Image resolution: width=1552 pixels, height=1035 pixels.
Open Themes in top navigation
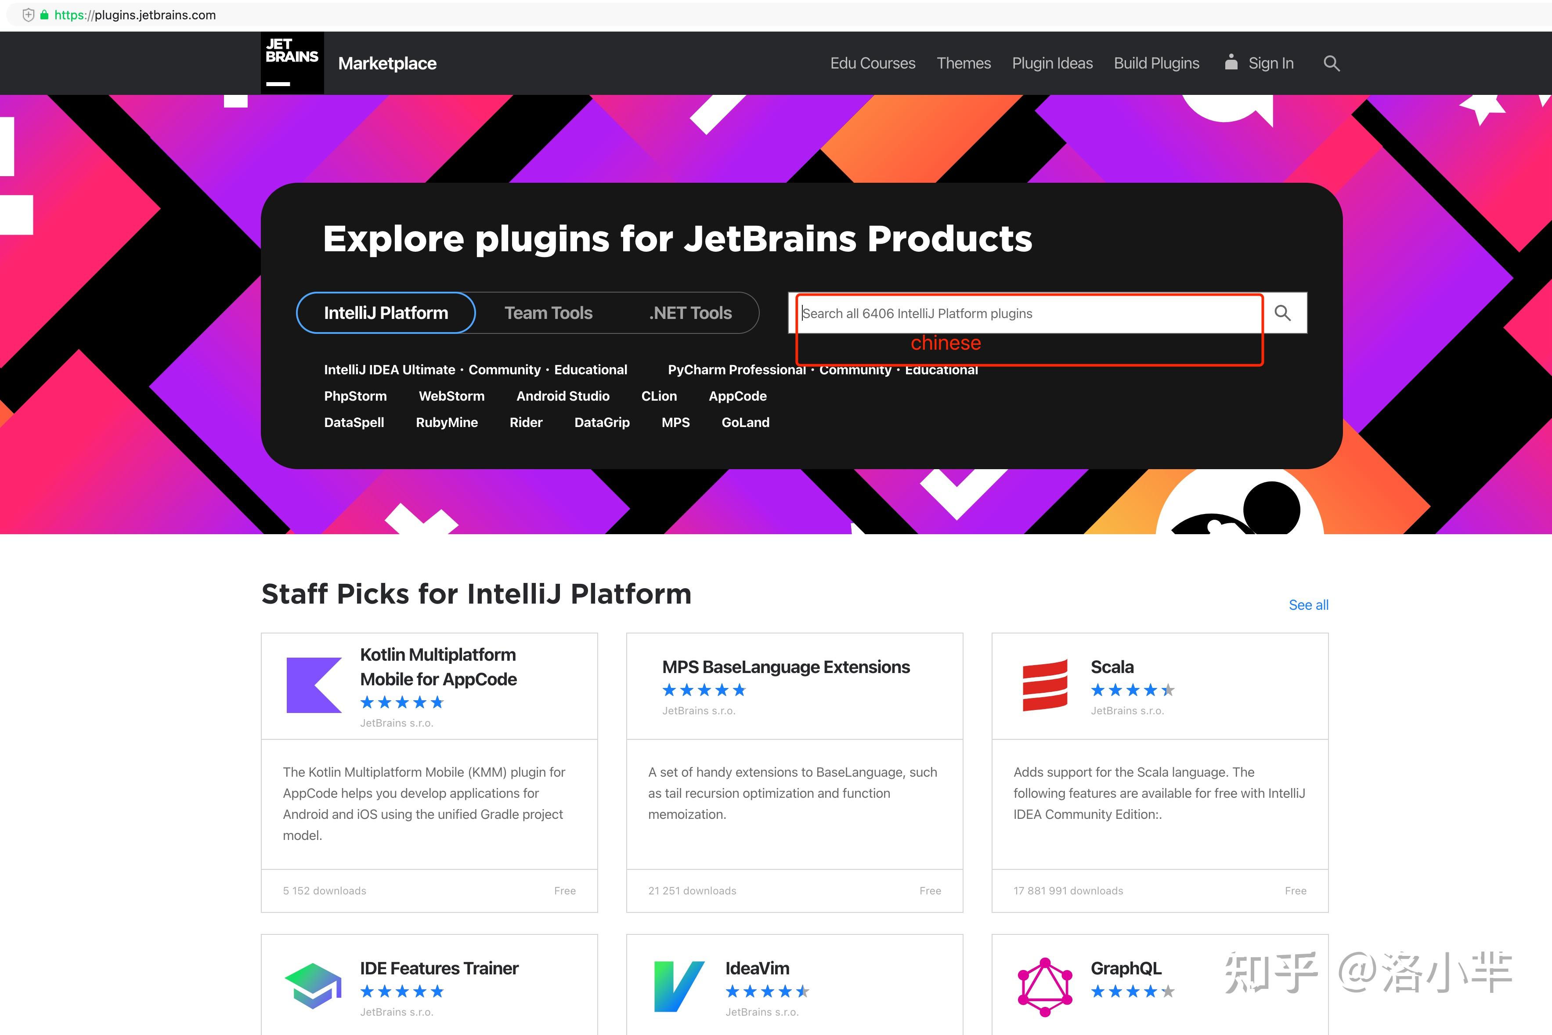964,63
